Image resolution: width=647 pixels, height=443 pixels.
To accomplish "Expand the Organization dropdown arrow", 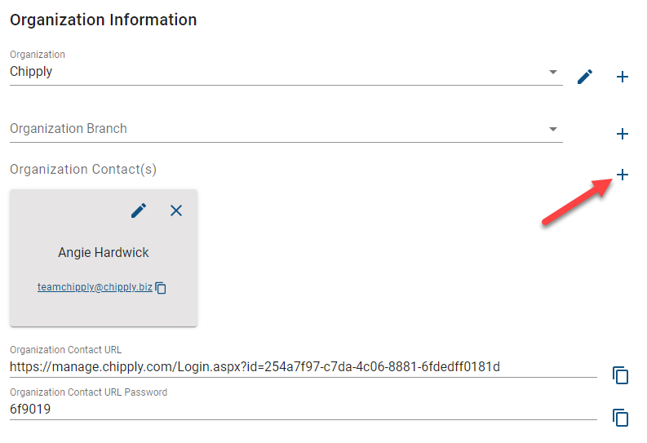I will coord(553,72).
